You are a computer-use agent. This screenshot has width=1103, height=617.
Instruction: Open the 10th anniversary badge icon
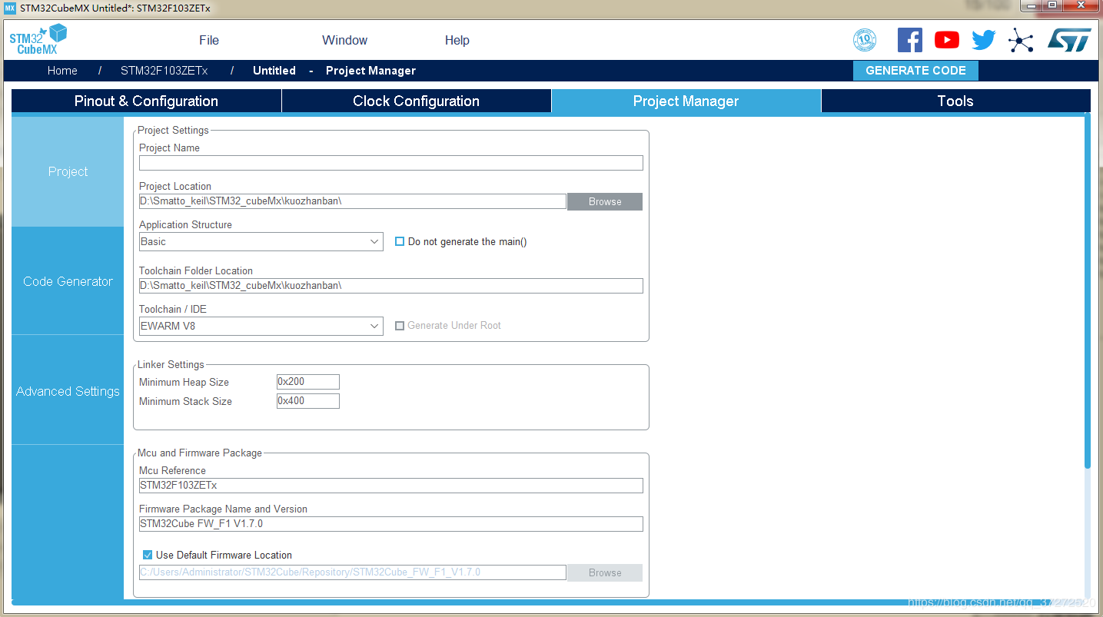[x=865, y=40]
